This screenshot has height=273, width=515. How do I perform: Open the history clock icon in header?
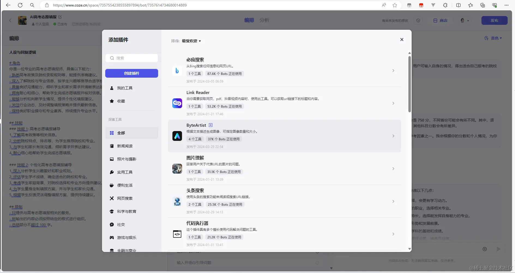point(418,20)
